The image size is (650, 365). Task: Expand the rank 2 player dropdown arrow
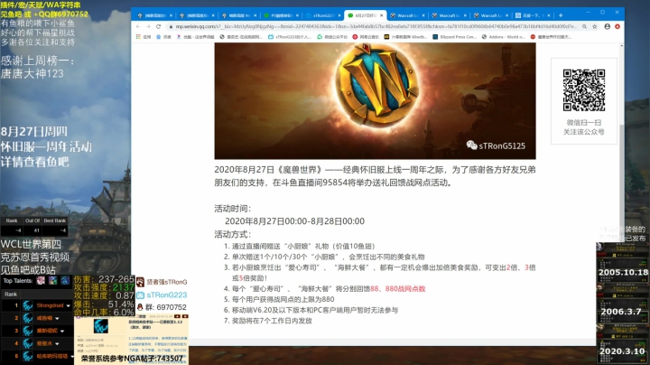pyautogui.click(x=57, y=319)
